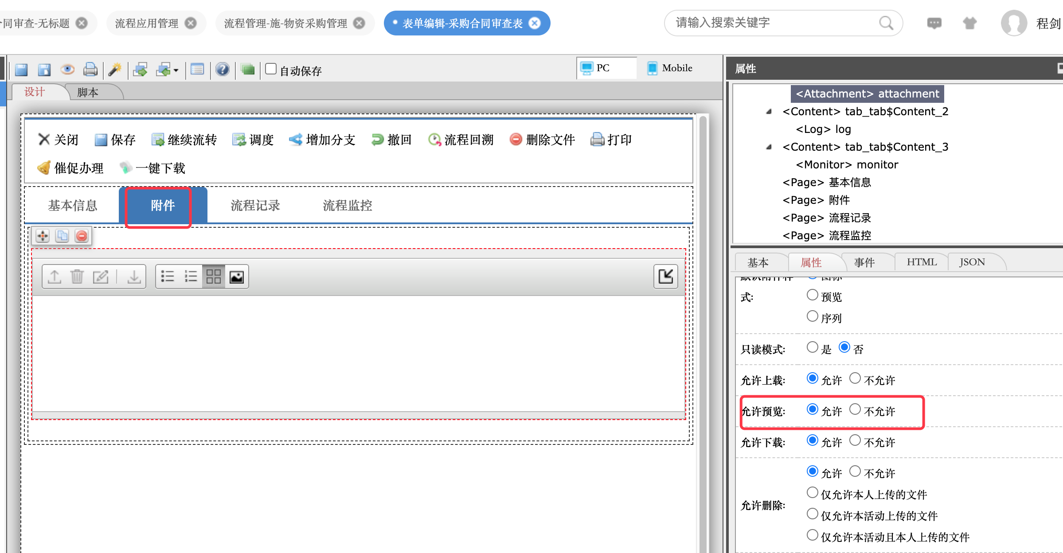Click the help question mark icon

[x=222, y=69]
